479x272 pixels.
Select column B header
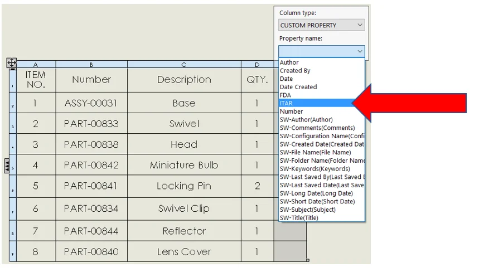(91, 65)
